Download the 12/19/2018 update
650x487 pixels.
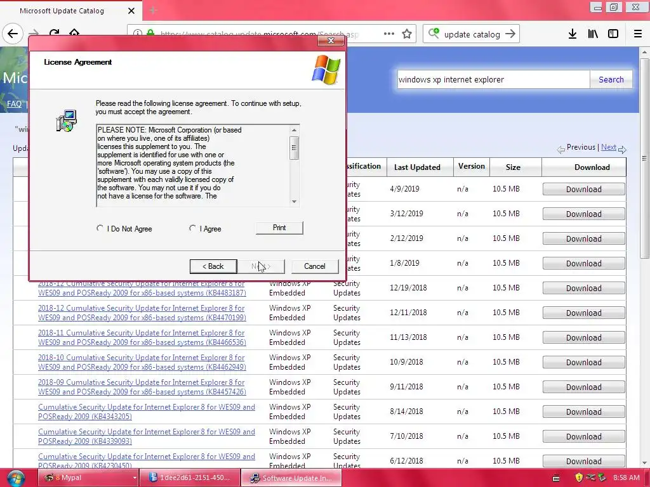[x=584, y=289]
